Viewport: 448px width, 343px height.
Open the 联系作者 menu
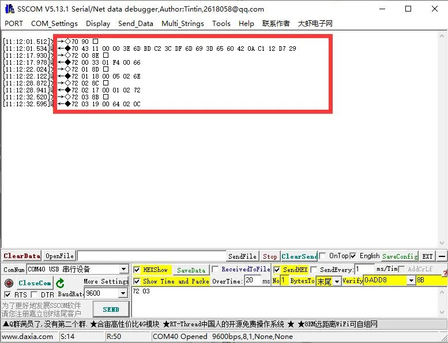pos(276,24)
